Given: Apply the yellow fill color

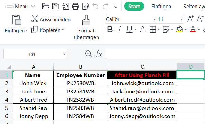Looking at the screenshot, I should [180, 29].
